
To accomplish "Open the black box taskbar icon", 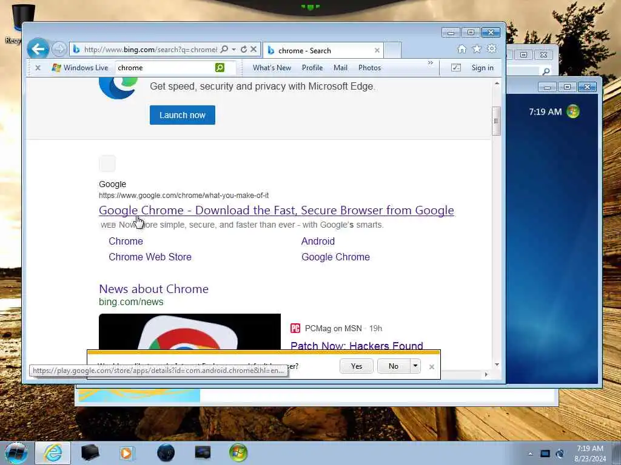I will click(90, 453).
